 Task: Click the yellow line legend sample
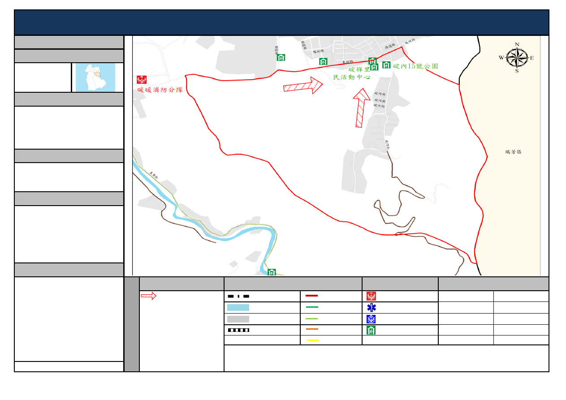click(x=313, y=340)
